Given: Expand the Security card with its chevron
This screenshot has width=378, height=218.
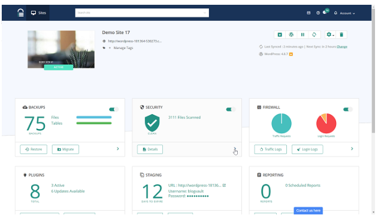Looking at the screenshot, I should pyautogui.click(x=235, y=149).
